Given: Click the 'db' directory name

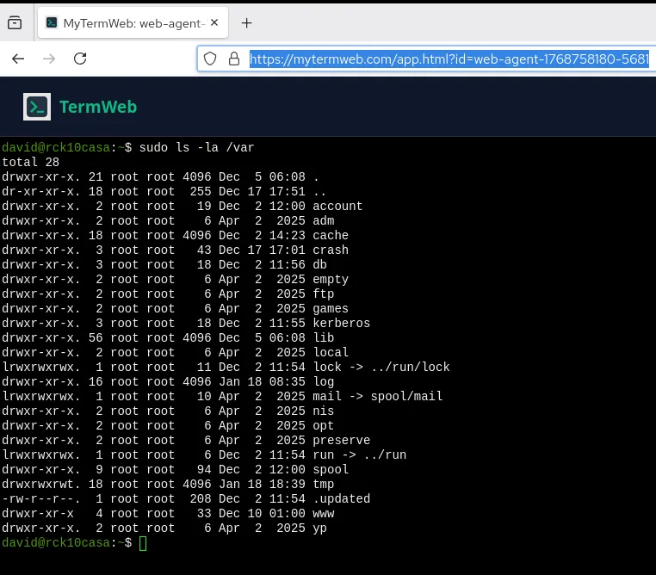Looking at the screenshot, I should coord(319,265).
